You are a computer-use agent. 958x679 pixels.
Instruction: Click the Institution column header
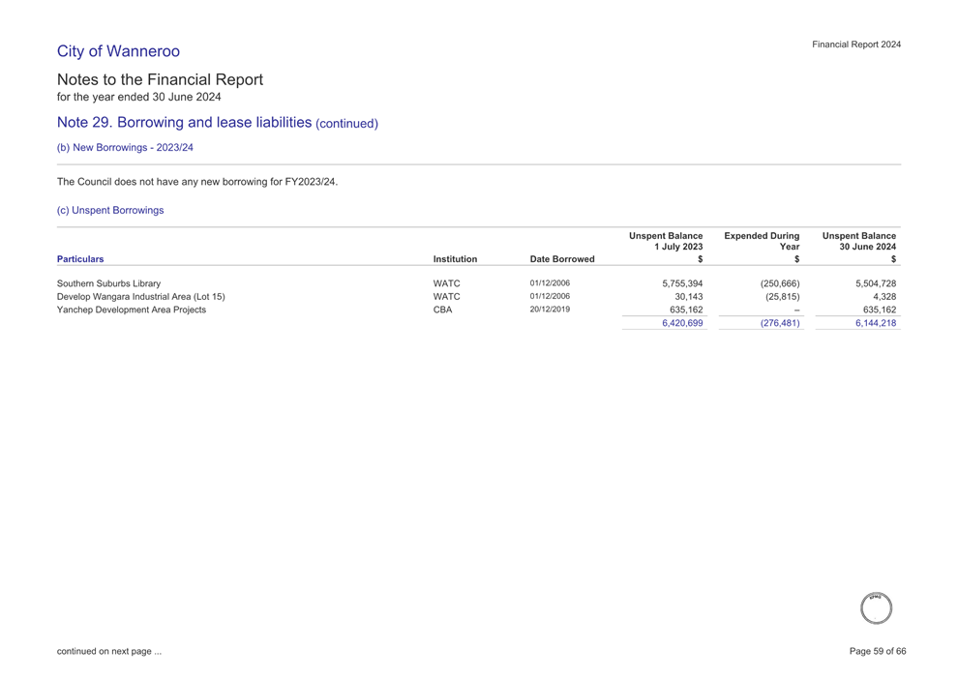[x=455, y=259]
